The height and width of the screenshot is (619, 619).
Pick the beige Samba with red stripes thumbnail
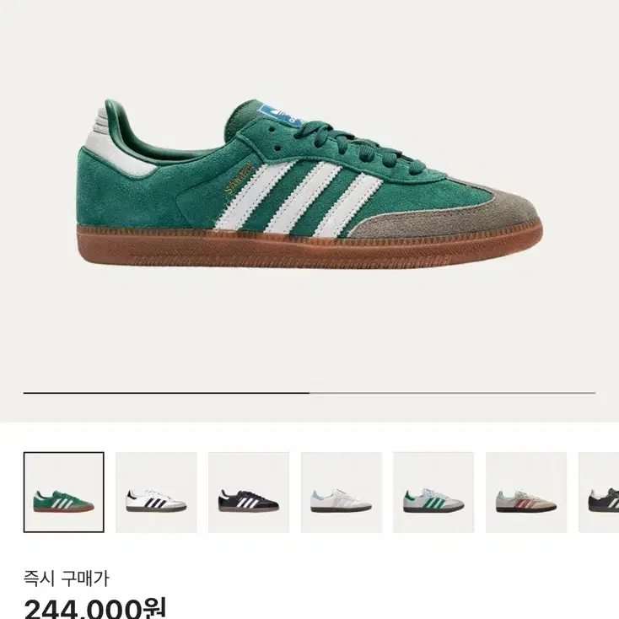526,493
